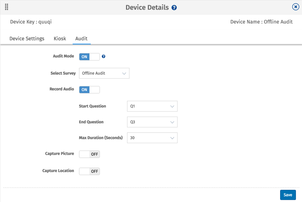Close the Device Details dialog
The image size is (302, 202).
click(x=295, y=7)
